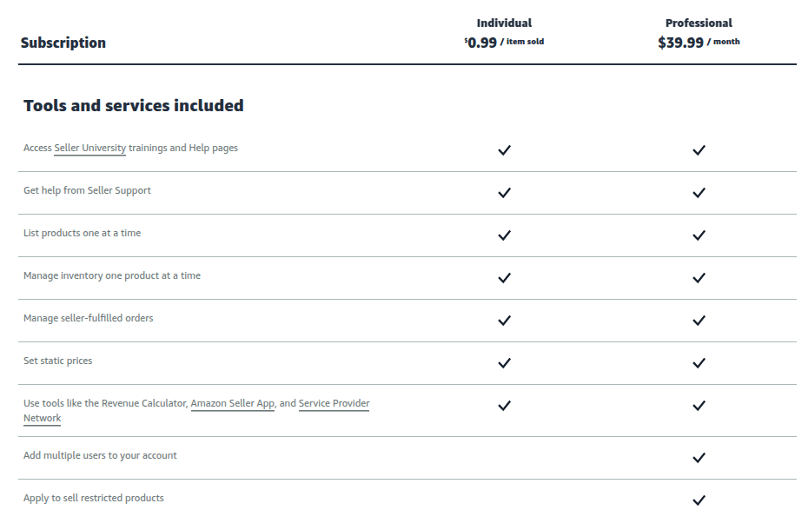Click Tools and services included heading
This screenshot has height=510, width=808.
[134, 106]
